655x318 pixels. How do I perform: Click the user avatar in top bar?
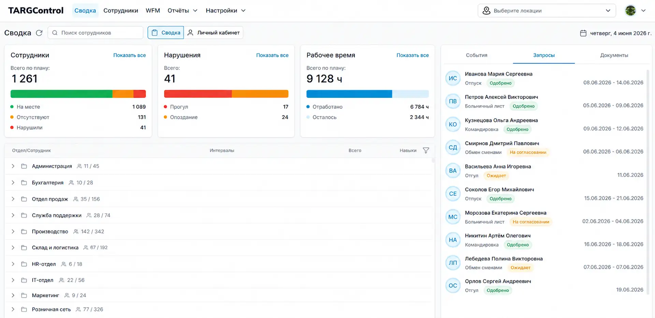[x=630, y=11]
